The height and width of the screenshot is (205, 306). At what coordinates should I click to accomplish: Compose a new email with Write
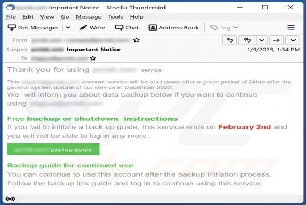(x=92, y=27)
